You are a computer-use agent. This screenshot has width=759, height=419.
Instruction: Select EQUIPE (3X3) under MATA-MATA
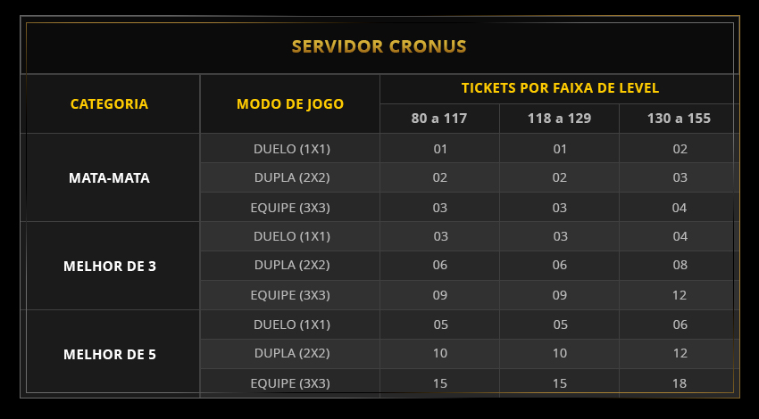[x=291, y=208]
